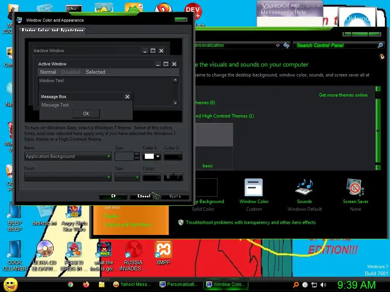Toggle the Italic font button
This screenshot has height=292, width=390.
(x=178, y=177)
